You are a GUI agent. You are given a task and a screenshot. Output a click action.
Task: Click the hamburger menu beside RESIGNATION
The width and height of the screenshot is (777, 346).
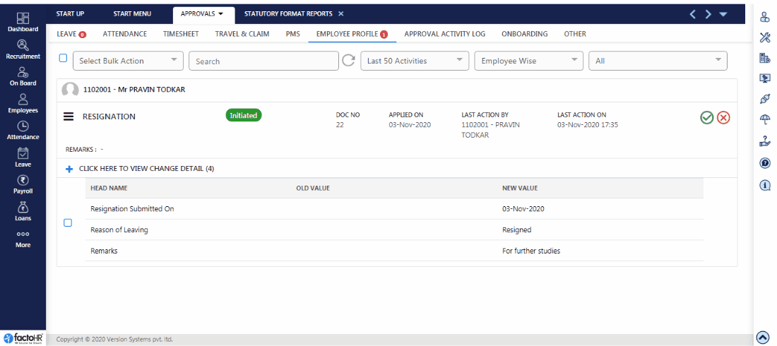click(x=69, y=117)
